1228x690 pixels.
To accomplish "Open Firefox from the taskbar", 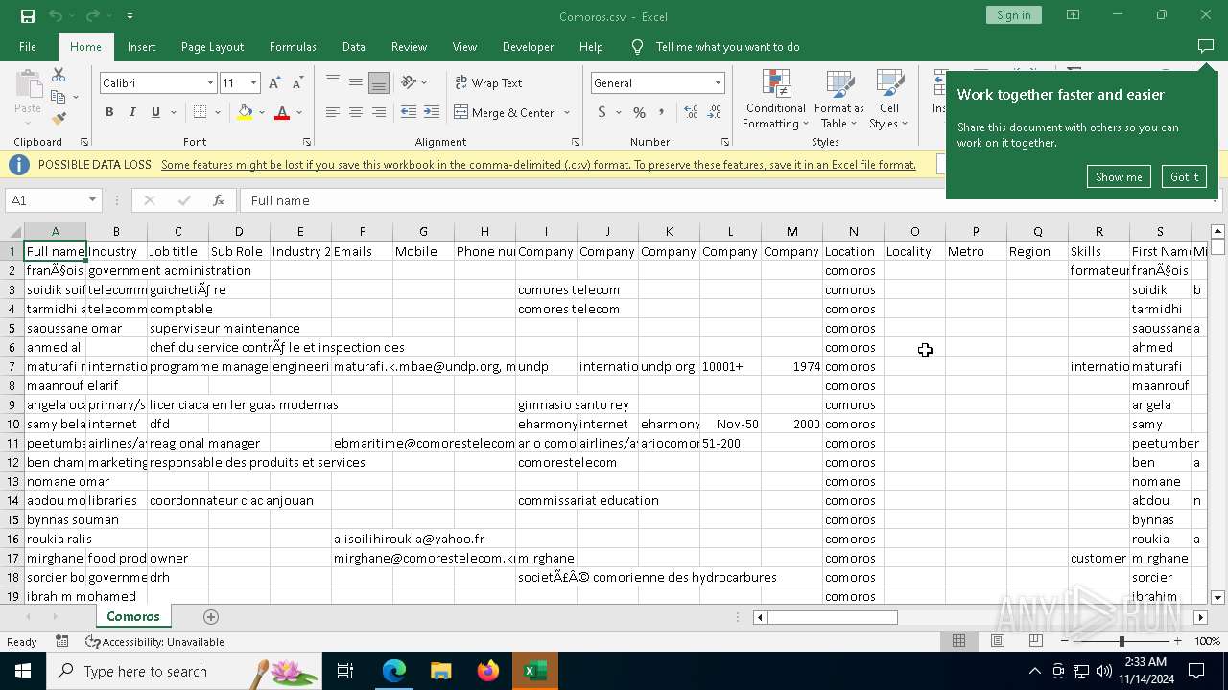I will pos(488,671).
